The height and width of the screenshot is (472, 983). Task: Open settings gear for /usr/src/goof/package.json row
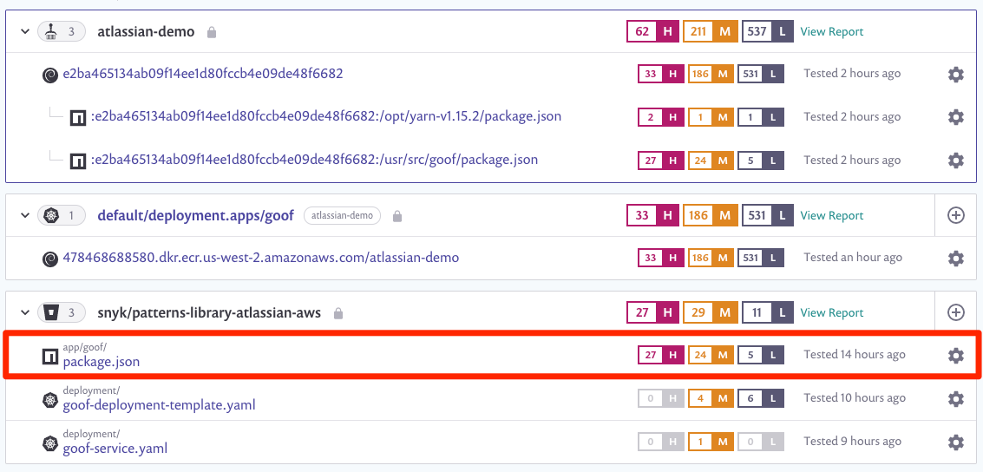coord(955,161)
